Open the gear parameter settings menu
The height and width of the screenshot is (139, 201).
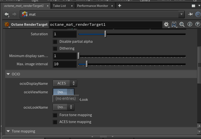pyautogui.click(x=166, y=24)
